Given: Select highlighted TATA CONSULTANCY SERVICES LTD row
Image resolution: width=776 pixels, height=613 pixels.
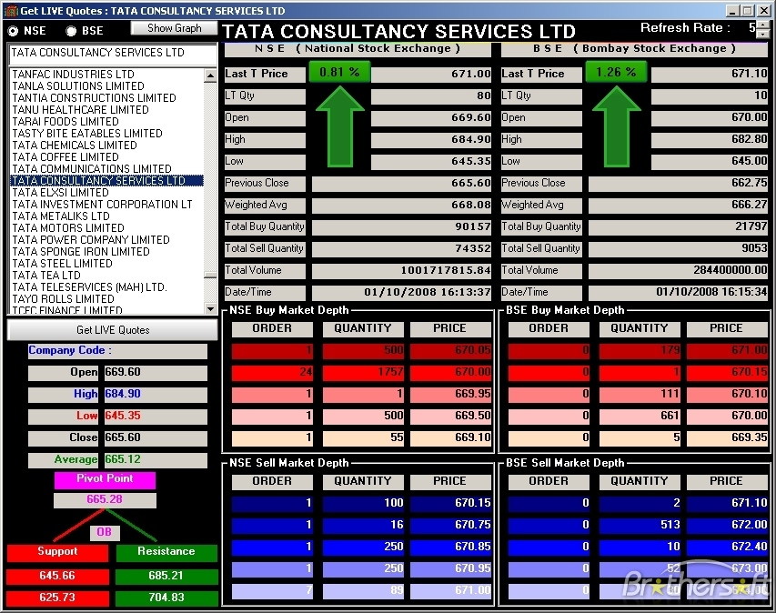Looking at the screenshot, I should 107,181.
